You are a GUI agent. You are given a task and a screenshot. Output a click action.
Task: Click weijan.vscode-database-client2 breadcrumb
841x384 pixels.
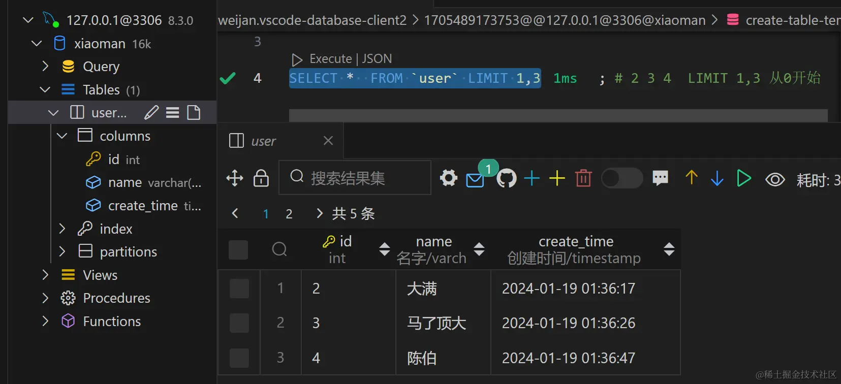(312, 20)
